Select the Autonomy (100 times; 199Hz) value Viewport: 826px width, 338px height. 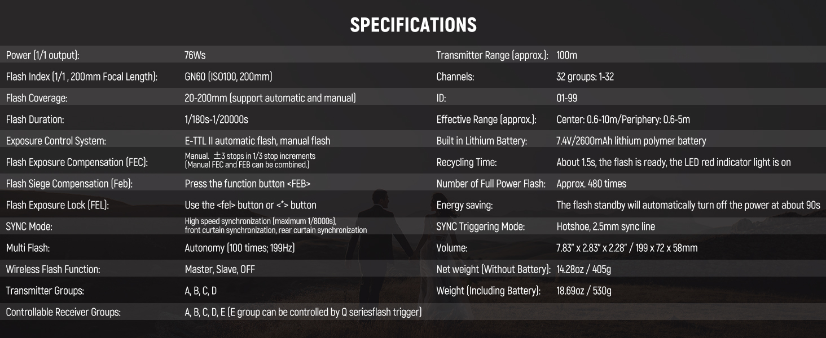tap(239, 248)
